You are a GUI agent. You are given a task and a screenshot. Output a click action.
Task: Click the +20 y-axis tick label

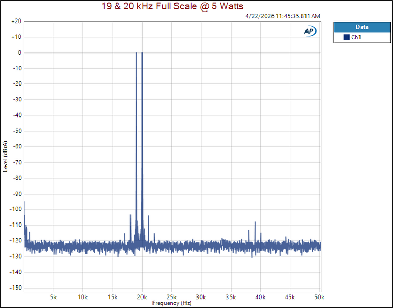16,21
